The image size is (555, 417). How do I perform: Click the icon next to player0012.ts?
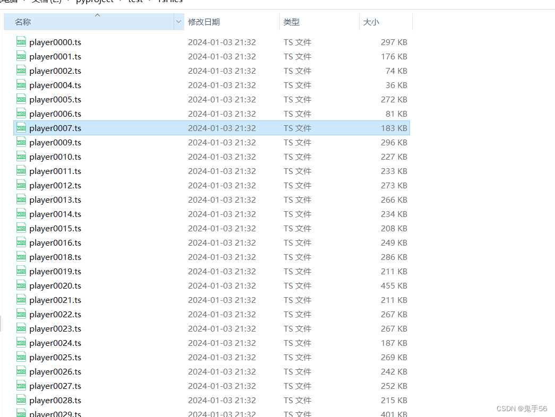[x=21, y=185]
